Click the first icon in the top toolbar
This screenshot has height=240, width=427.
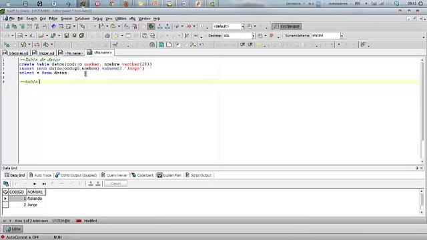7,27
